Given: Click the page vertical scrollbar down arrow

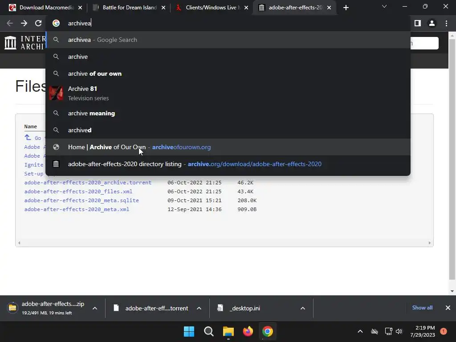Looking at the screenshot, I should coord(452,291).
